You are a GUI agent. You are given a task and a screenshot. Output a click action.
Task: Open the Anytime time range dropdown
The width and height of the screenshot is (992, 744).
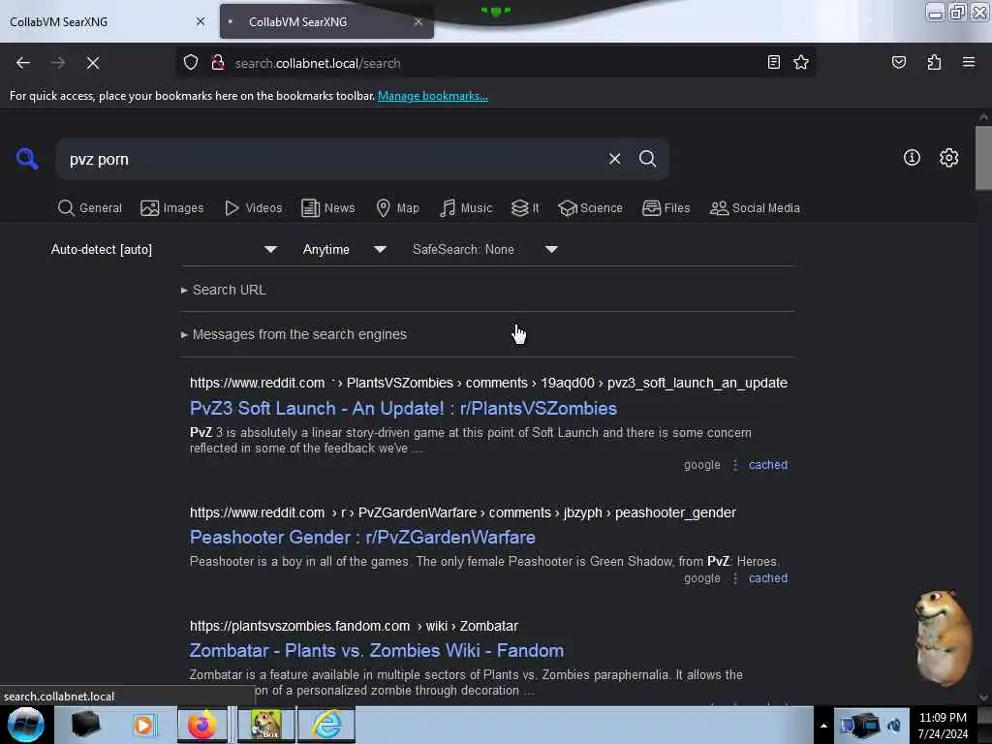pyautogui.click(x=344, y=249)
